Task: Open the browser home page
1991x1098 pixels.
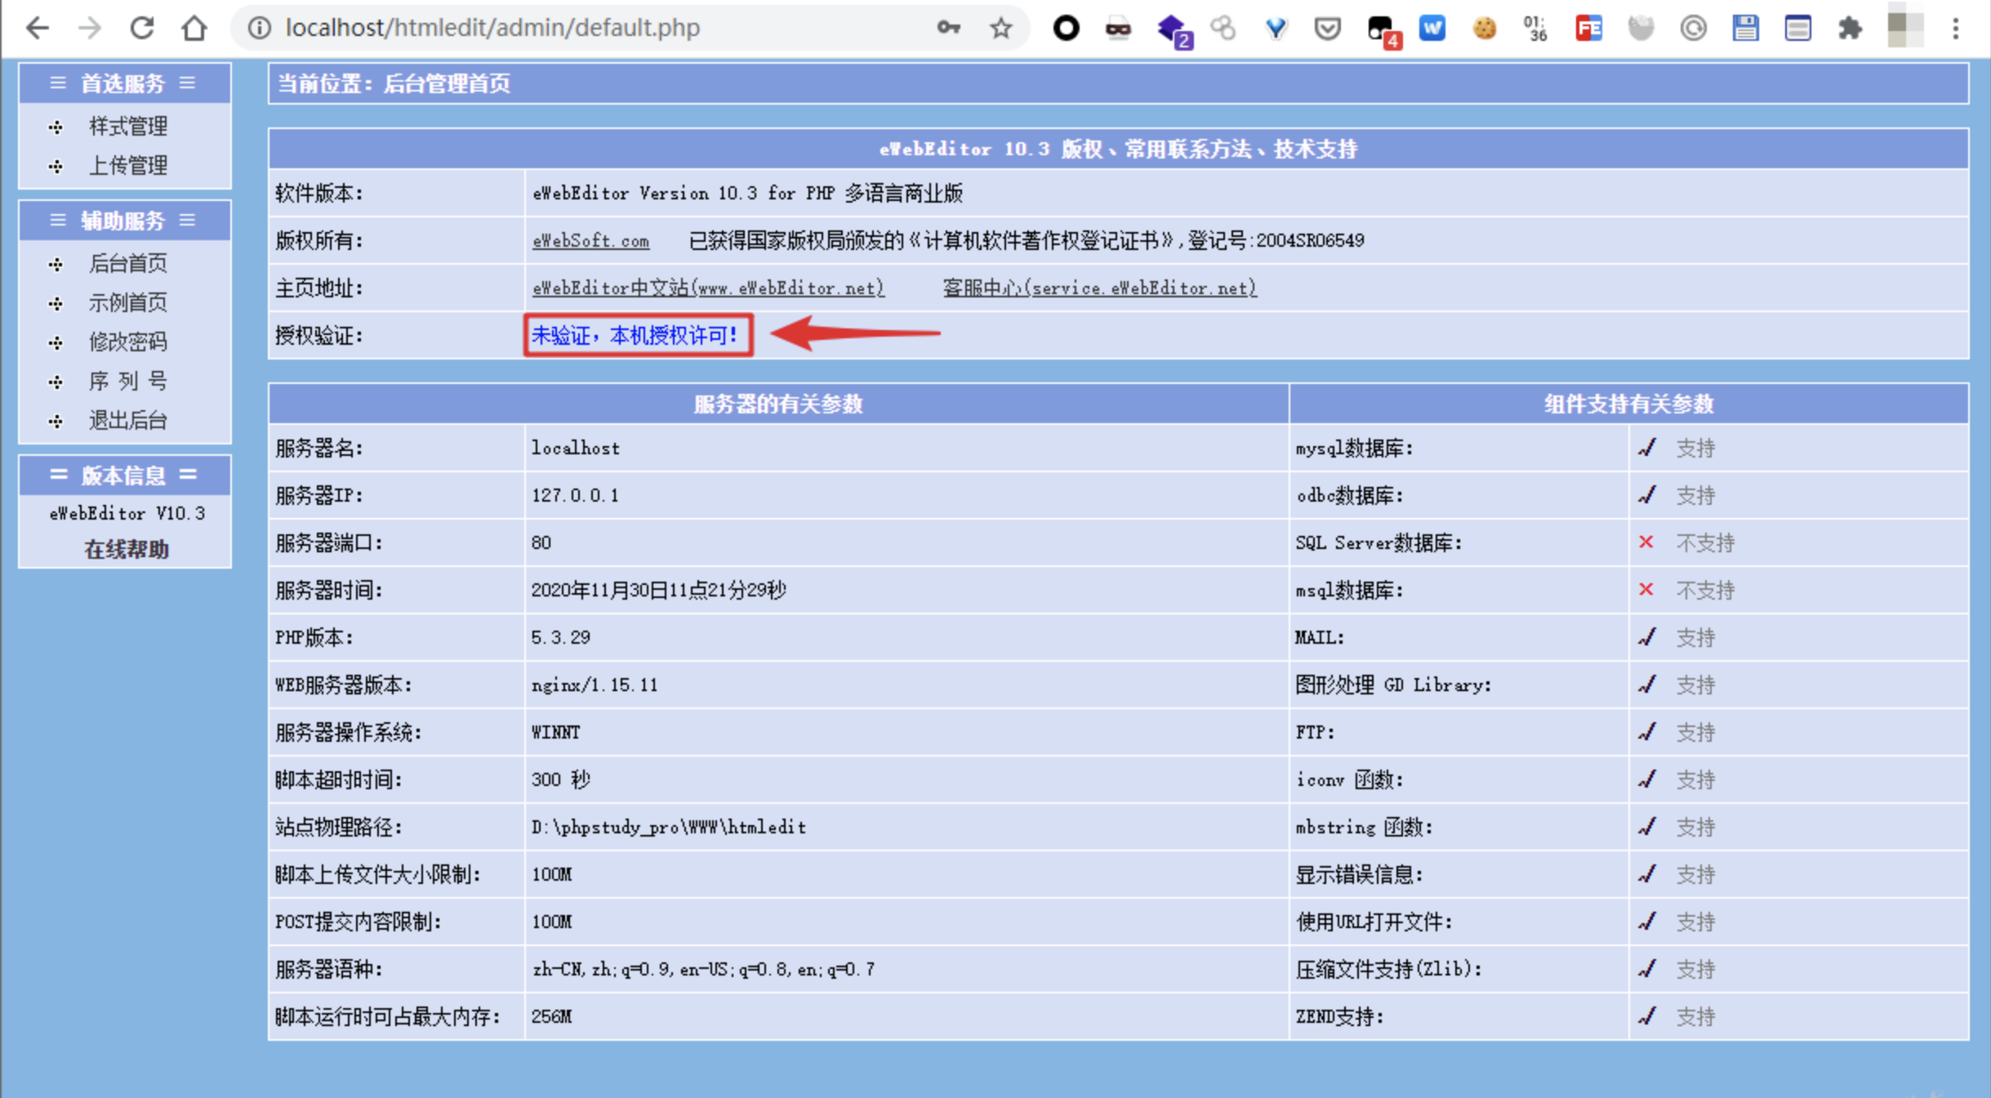Action: [194, 28]
